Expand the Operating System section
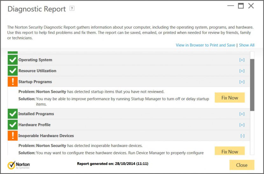Image resolution: width=264 pixels, height=174 pixels. (242, 60)
